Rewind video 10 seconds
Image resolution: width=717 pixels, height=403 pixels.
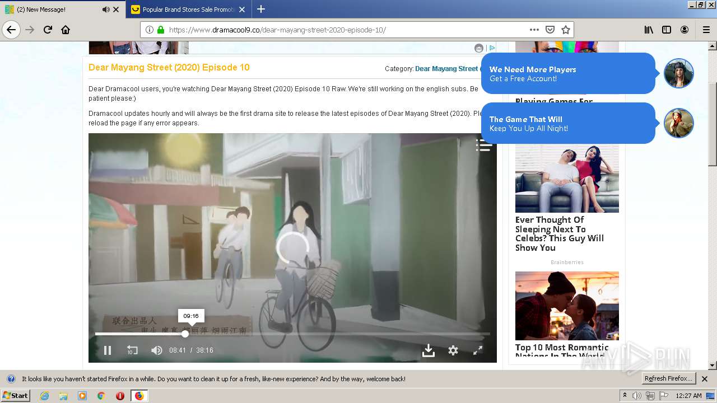coord(132,350)
